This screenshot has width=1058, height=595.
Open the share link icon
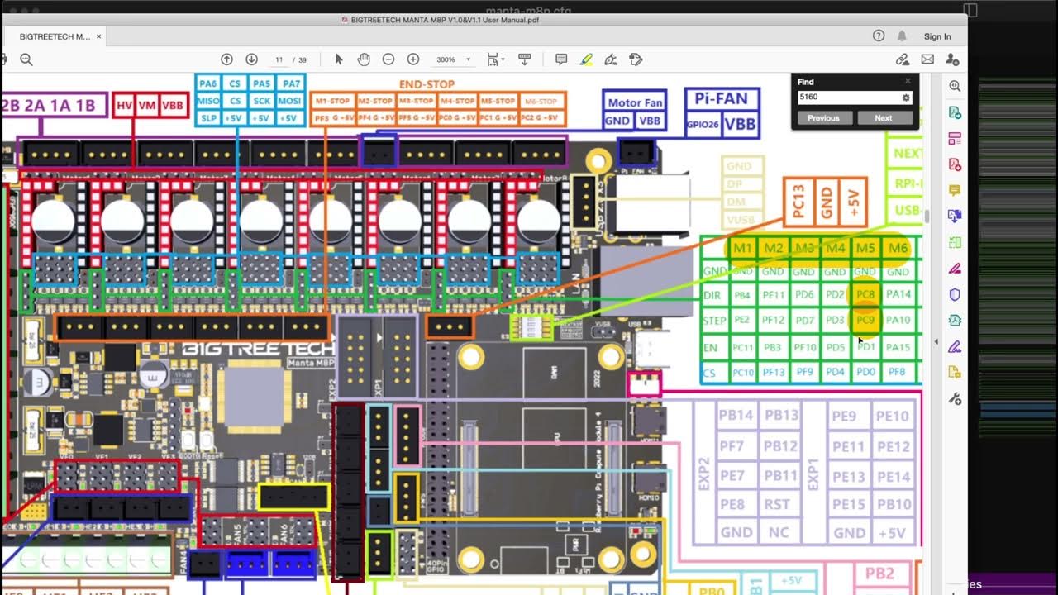pos(903,59)
